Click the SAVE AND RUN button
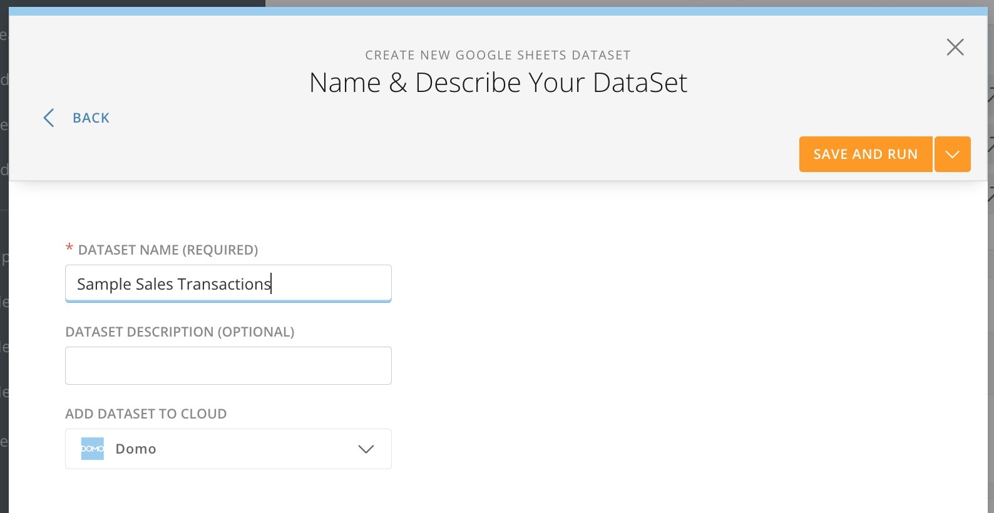 [x=865, y=154]
